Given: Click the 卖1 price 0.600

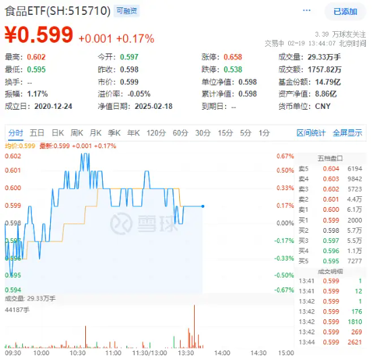Looking at the screenshot, I should tap(331, 210).
